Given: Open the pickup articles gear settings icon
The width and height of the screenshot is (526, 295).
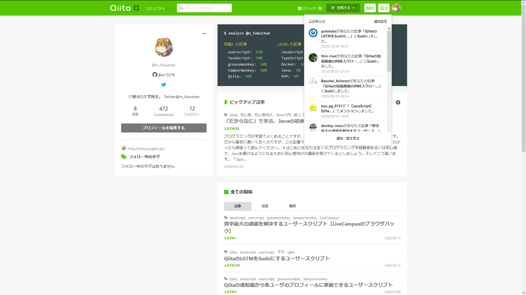Looking at the screenshot, I should point(398,102).
